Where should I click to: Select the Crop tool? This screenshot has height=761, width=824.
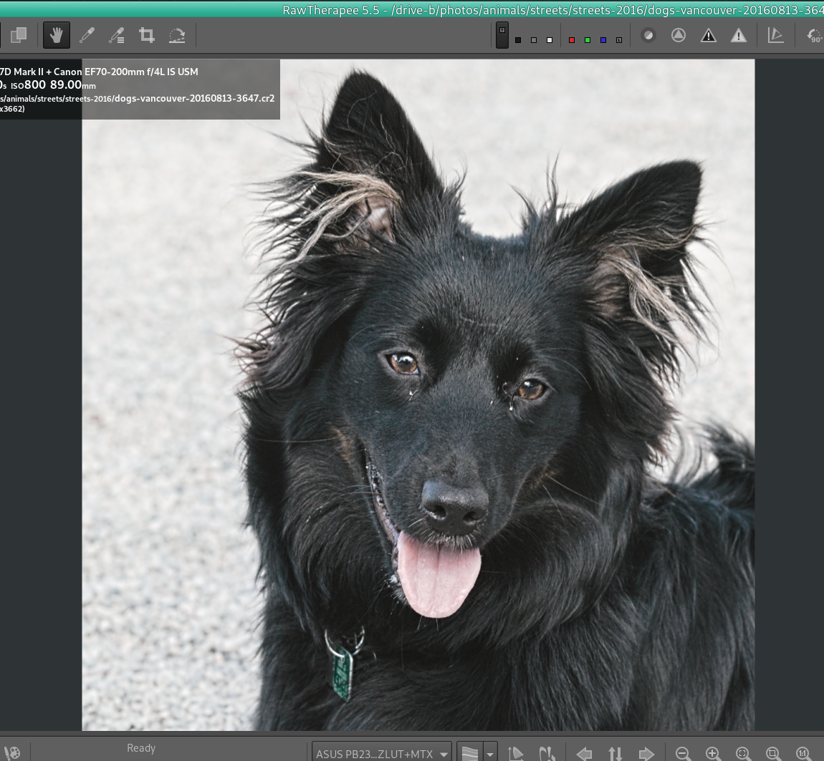pyautogui.click(x=147, y=36)
